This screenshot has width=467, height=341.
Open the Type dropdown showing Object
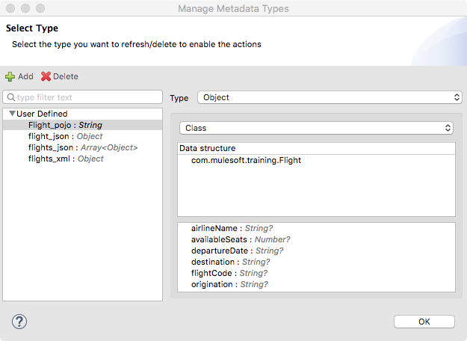330,97
